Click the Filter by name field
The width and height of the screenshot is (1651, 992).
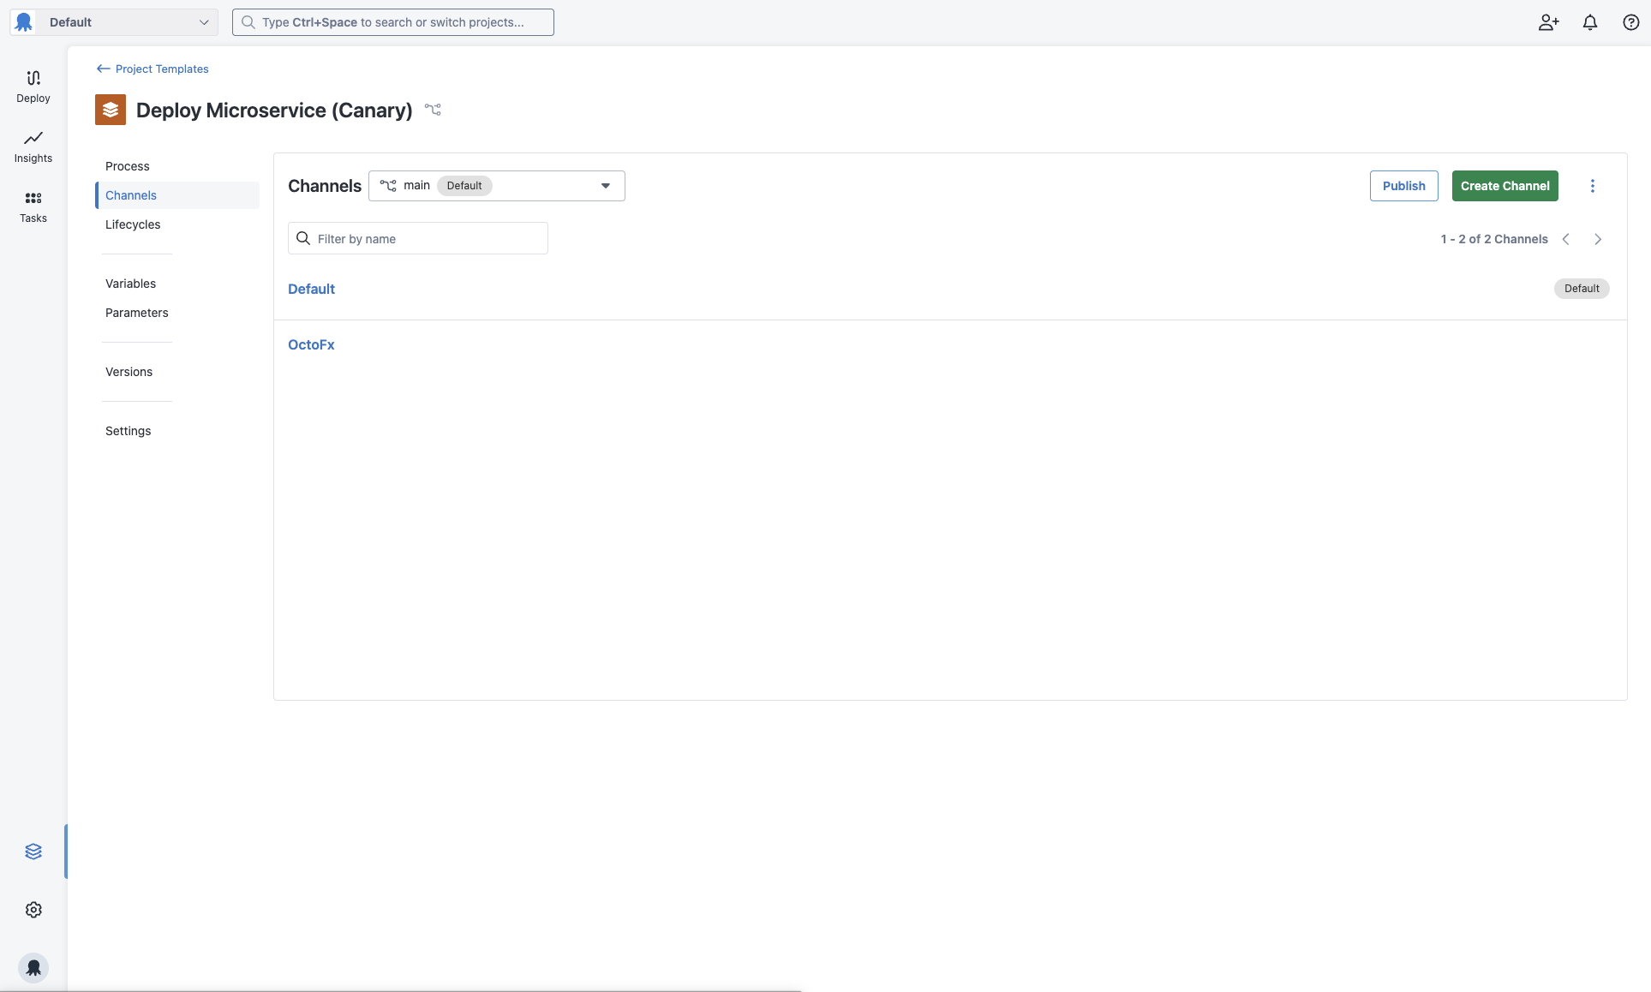tap(418, 238)
